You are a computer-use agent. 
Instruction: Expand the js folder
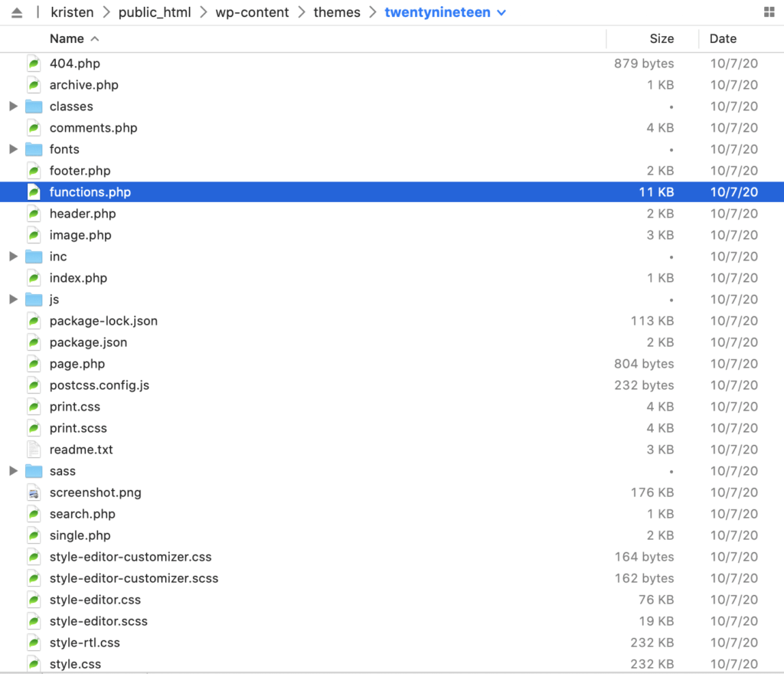[14, 299]
